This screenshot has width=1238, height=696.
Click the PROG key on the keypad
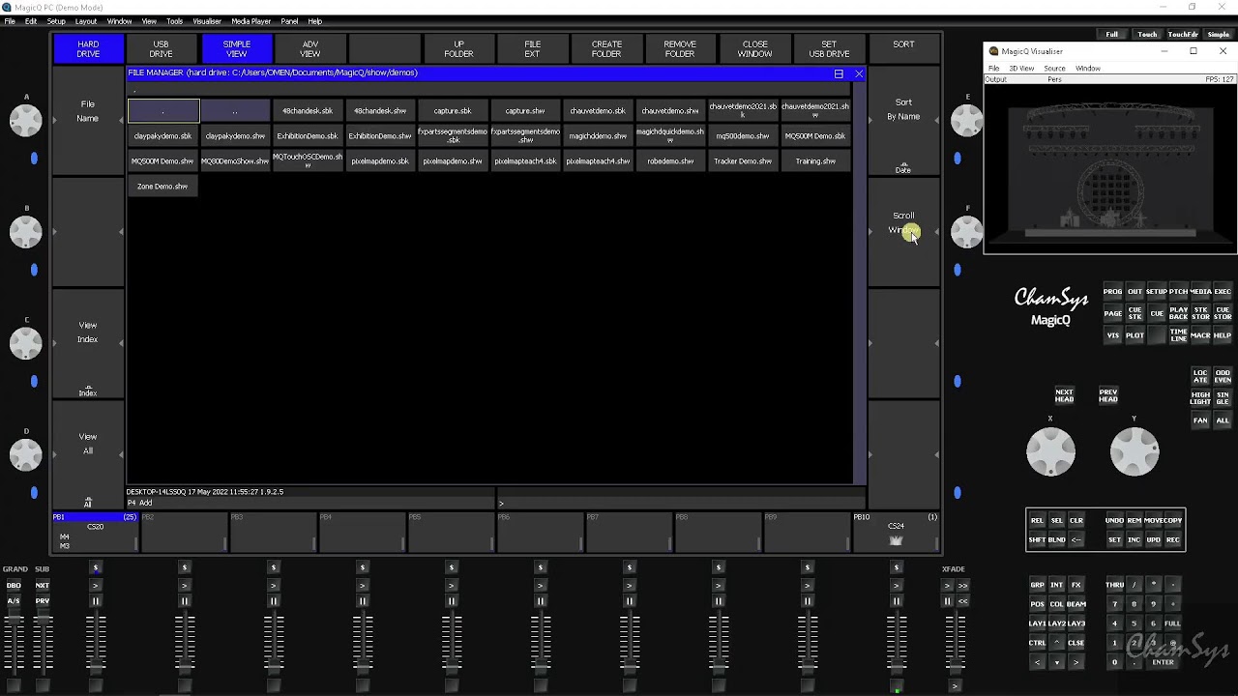(x=1112, y=292)
